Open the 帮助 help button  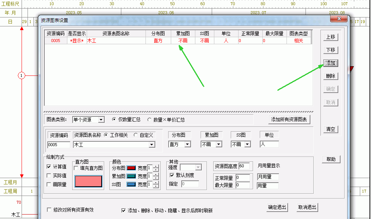(330, 159)
